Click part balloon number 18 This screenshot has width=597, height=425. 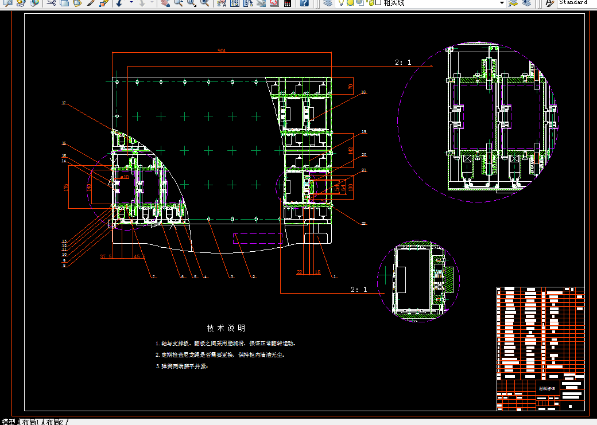363,92
